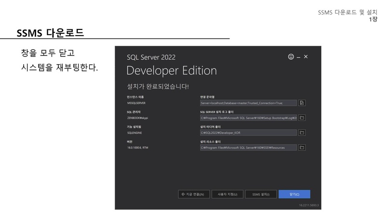
Task: Click the MSSQLSERVER instance name text
Action: [x=137, y=103]
